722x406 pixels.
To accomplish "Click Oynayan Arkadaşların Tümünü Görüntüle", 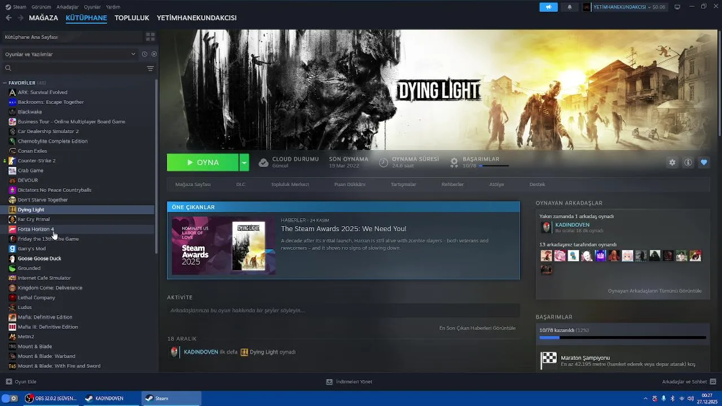I will pos(654,291).
